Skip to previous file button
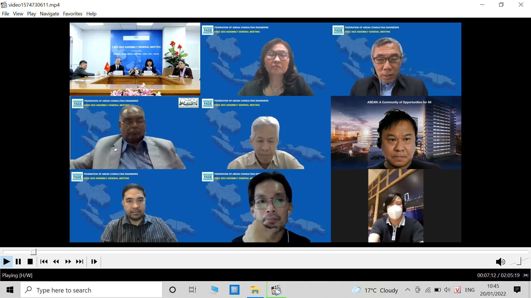This screenshot has width=531, height=298. tap(44, 262)
